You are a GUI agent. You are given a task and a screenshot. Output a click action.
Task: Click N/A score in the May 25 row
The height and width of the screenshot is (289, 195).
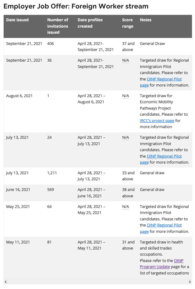(x=125, y=207)
